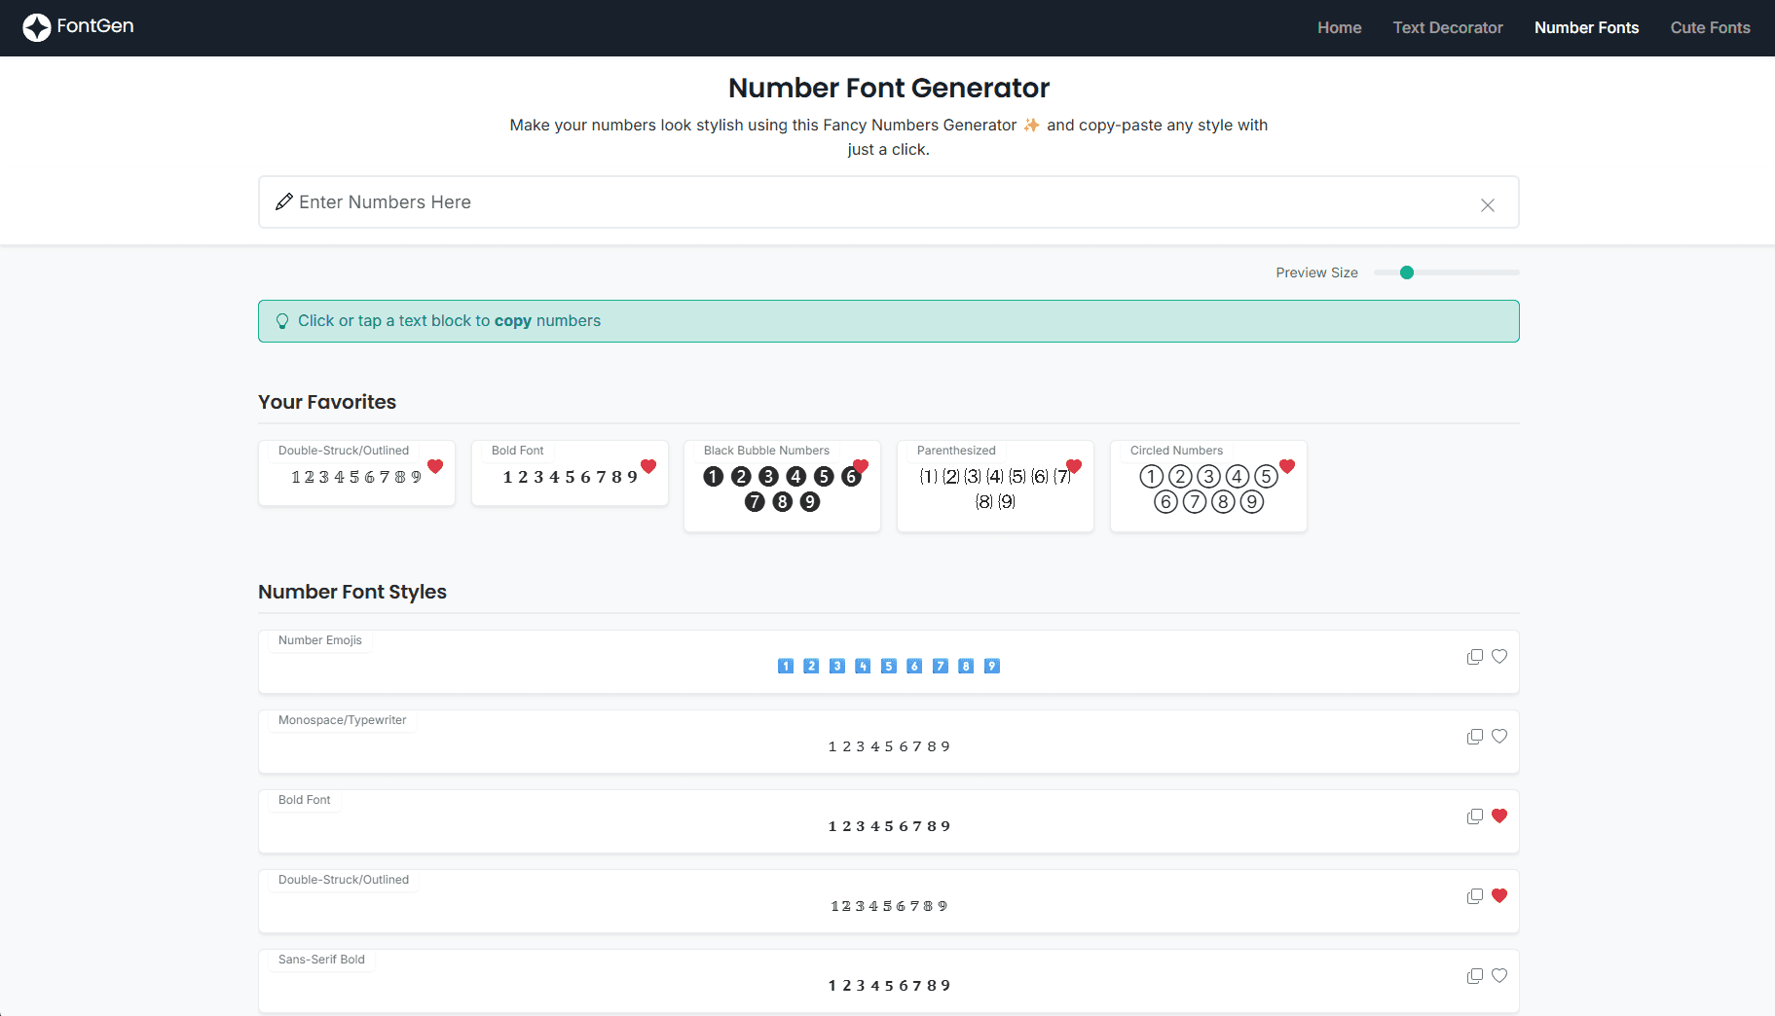The image size is (1775, 1016).
Task: Remove Parenthesized card from favorites
Action: click(1074, 467)
